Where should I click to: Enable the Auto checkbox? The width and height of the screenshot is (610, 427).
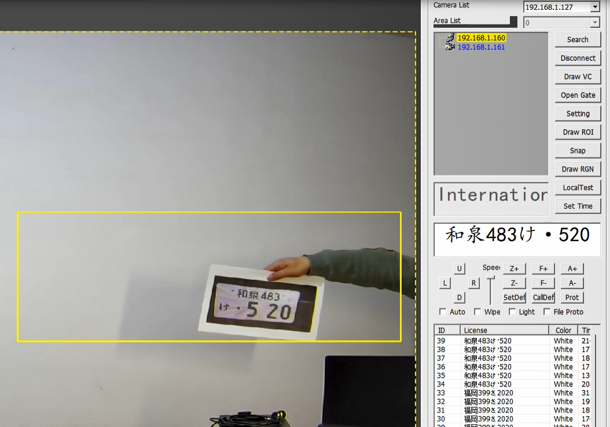coord(443,312)
